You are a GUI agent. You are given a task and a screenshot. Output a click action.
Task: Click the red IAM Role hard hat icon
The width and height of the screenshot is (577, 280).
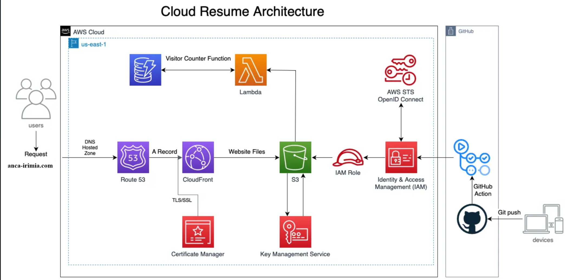(348, 157)
